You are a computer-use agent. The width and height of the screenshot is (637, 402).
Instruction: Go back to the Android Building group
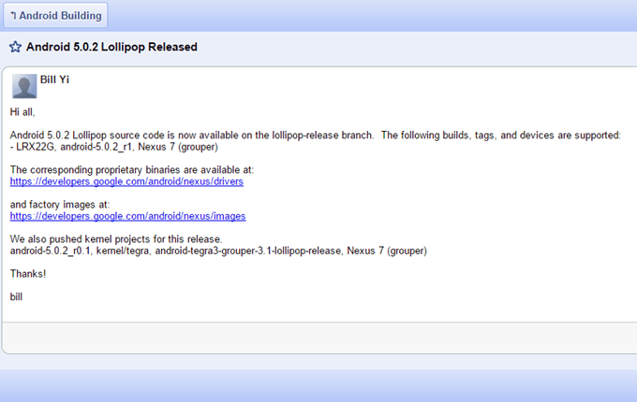coord(60,16)
